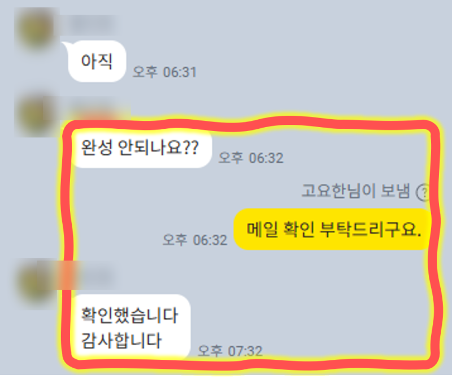Click the 고요한님이 보냄 sender label
The width and height of the screenshot is (452, 379).
355,191
